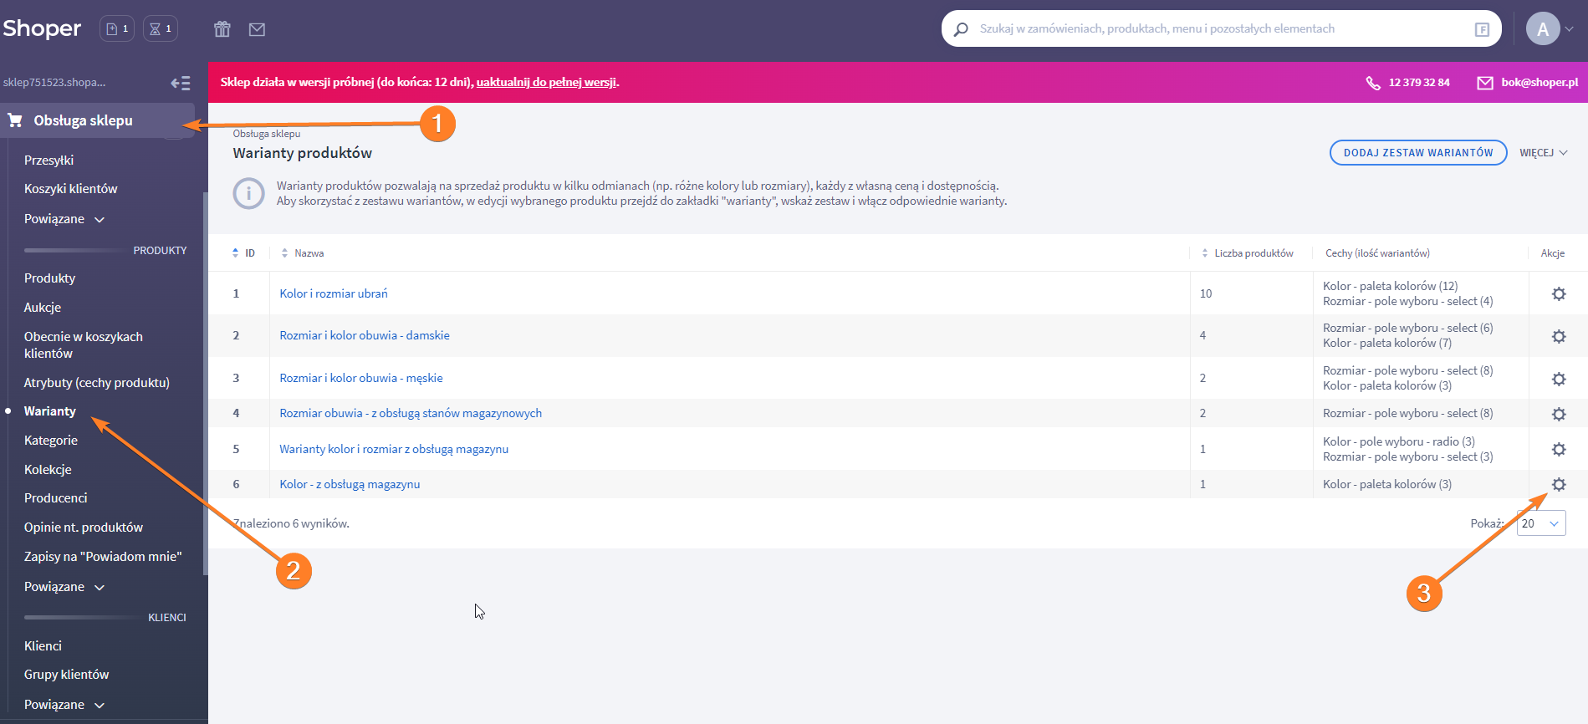
Task: Expand the WIĘCEJ dropdown
Action: pyautogui.click(x=1544, y=153)
